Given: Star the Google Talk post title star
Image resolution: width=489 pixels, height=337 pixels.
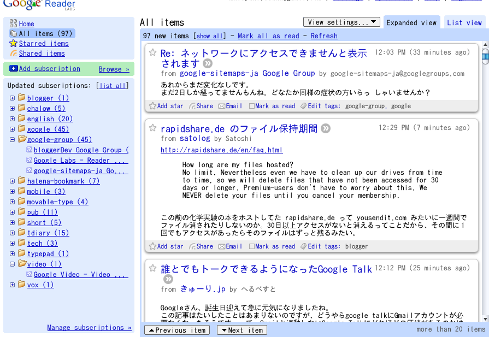Looking at the screenshot, I should coord(152,268).
